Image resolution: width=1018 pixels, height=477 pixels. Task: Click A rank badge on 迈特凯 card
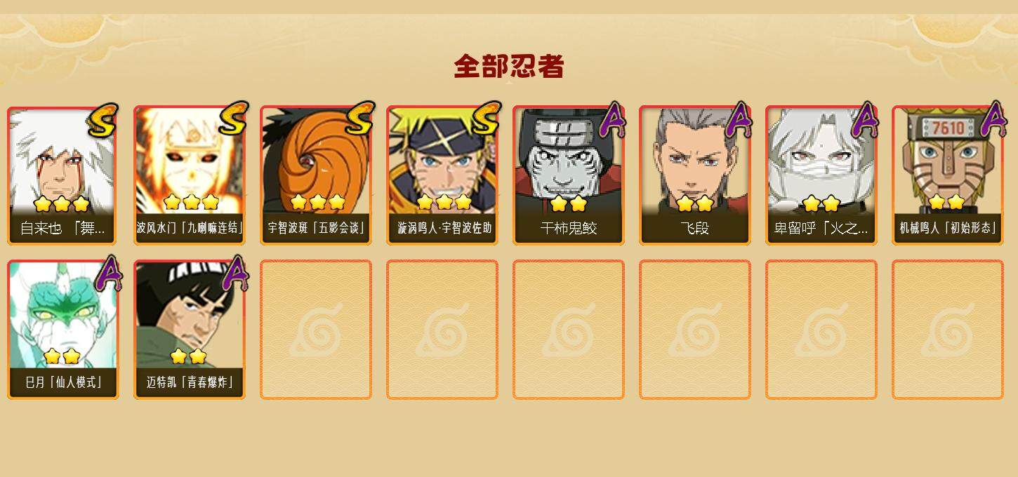click(x=235, y=274)
